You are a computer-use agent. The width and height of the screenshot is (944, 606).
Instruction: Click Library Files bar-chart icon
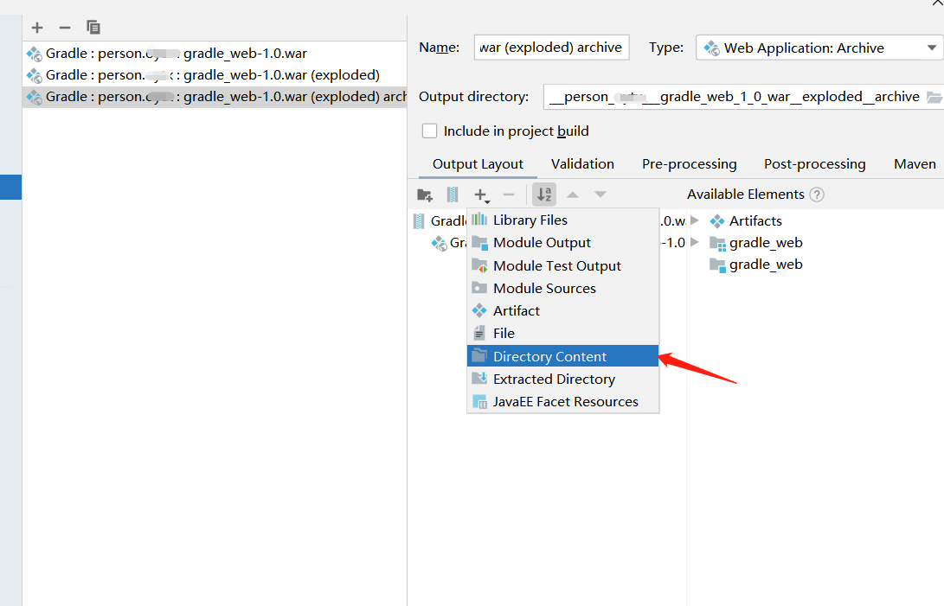click(479, 220)
